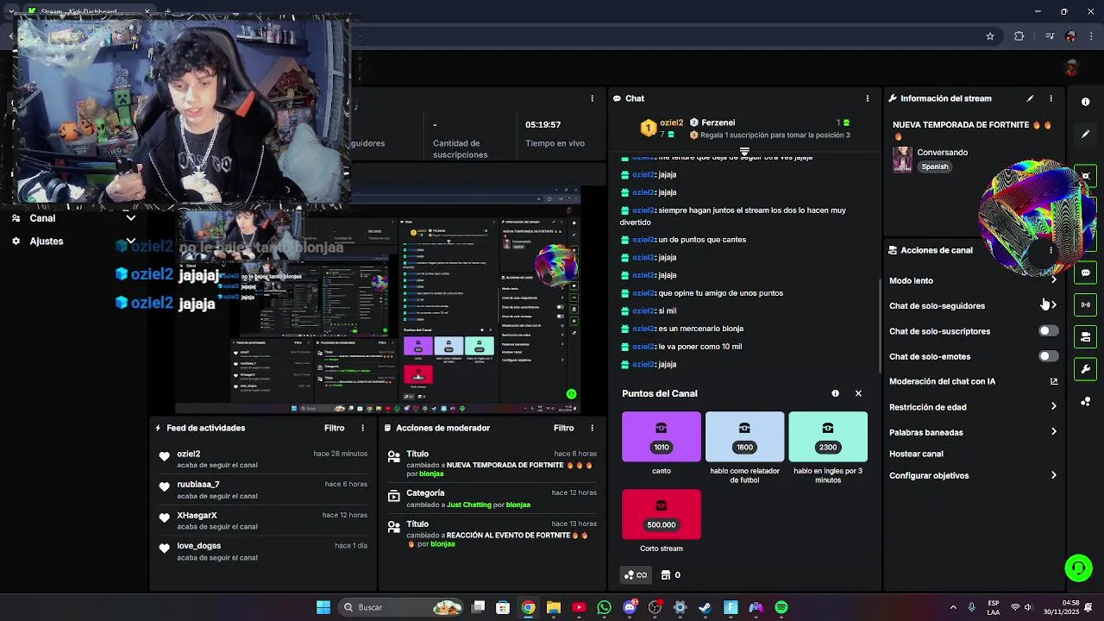Click oziel2 in the chat leaderboard
The width and height of the screenshot is (1104, 621).
671,122
